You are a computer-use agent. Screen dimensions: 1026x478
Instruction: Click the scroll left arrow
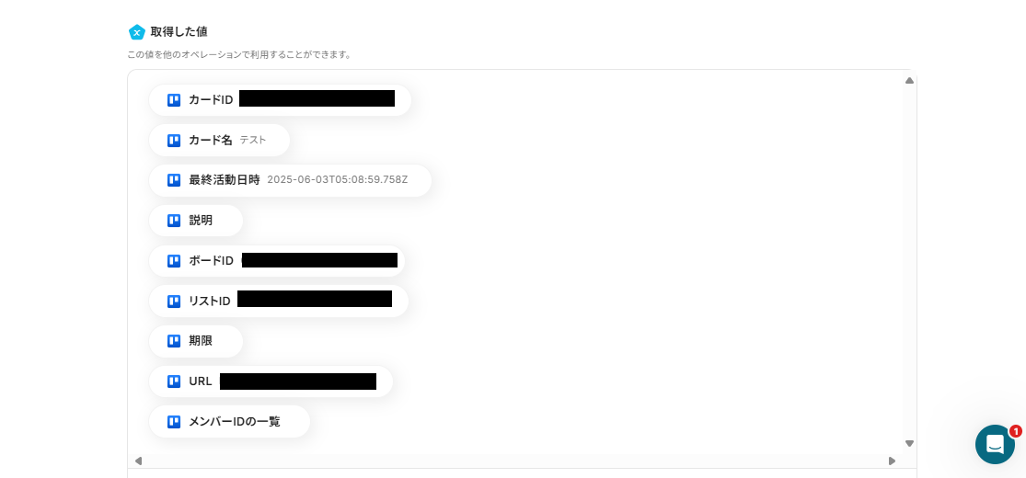point(138,461)
